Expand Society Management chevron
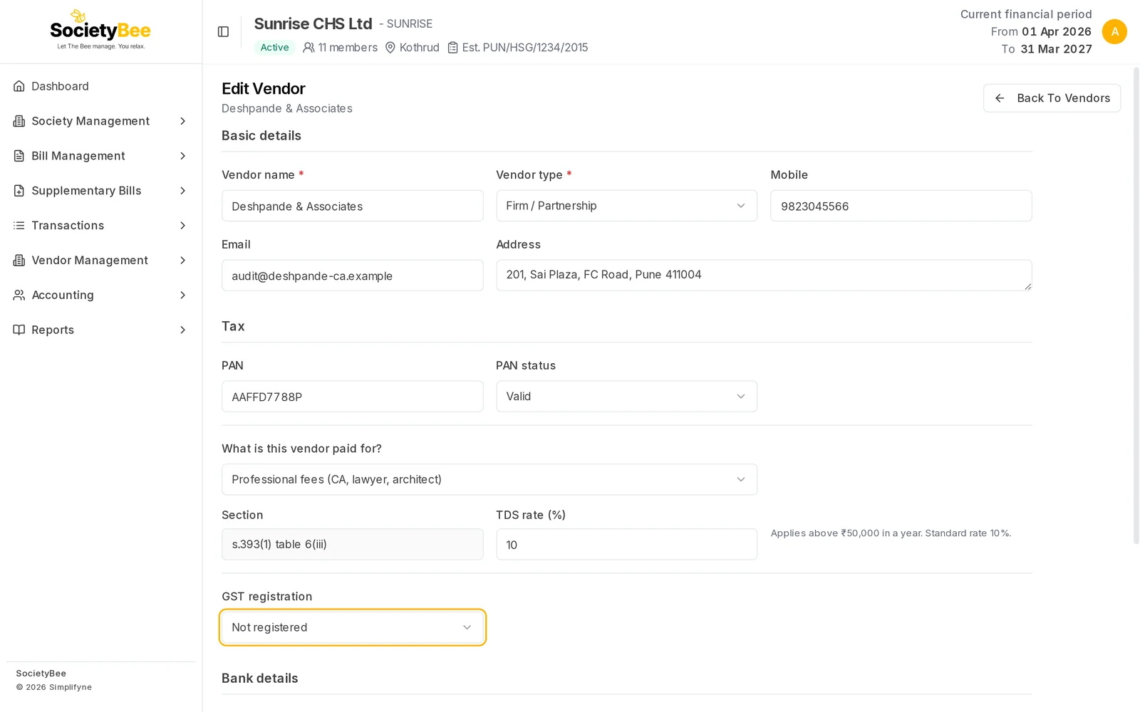The height and width of the screenshot is (712, 1140). coord(182,121)
